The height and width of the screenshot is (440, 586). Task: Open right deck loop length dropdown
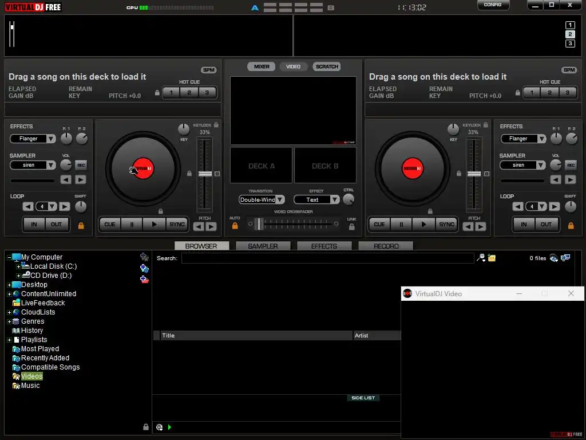click(542, 206)
